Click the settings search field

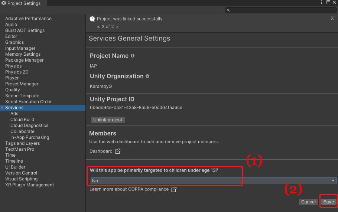(x=281, y=10)
